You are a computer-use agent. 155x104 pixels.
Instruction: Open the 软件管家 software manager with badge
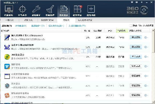pos(77,11)
